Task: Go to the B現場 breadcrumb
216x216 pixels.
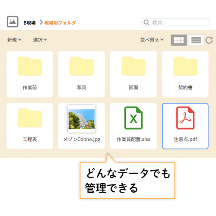Action: (29, 23)
